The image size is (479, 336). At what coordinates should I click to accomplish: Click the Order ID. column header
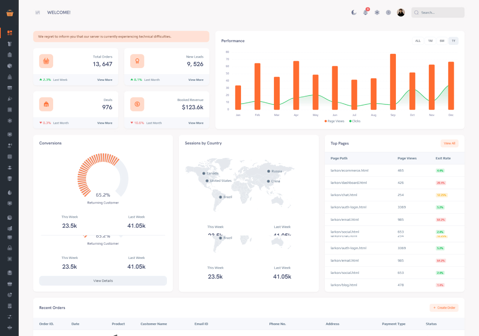(46, 324)
